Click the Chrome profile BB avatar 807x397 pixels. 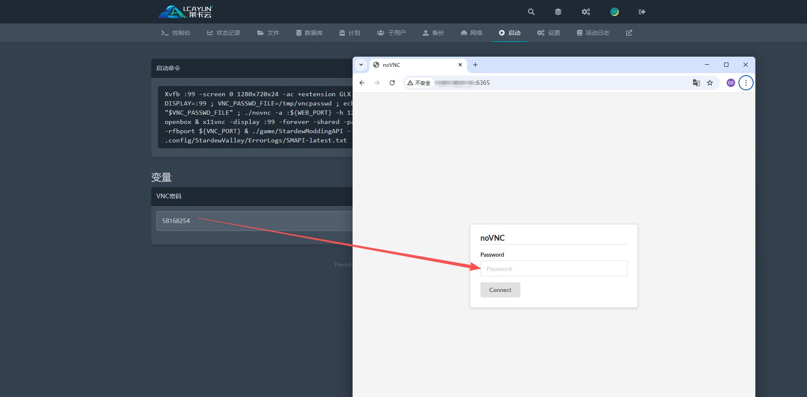(x=731, y=83)
